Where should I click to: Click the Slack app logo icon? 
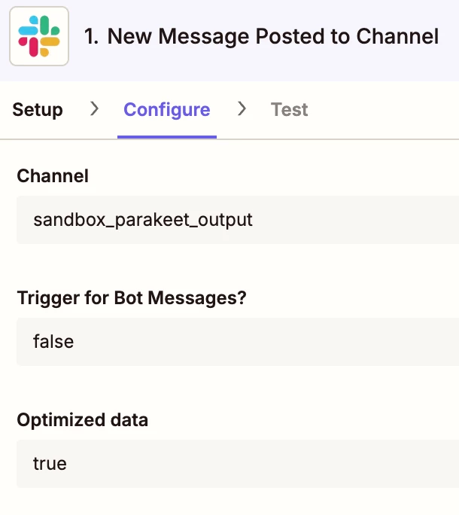pyautogui.click(x=39, y=36)
